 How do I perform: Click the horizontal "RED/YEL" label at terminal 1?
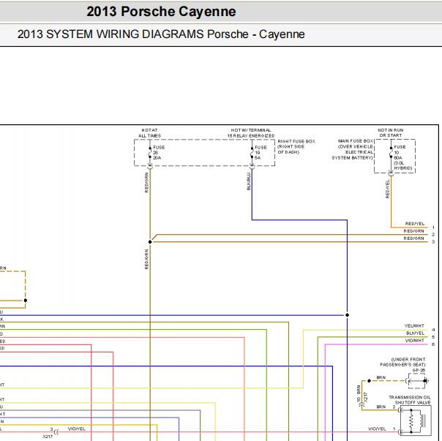coord(414,224)
